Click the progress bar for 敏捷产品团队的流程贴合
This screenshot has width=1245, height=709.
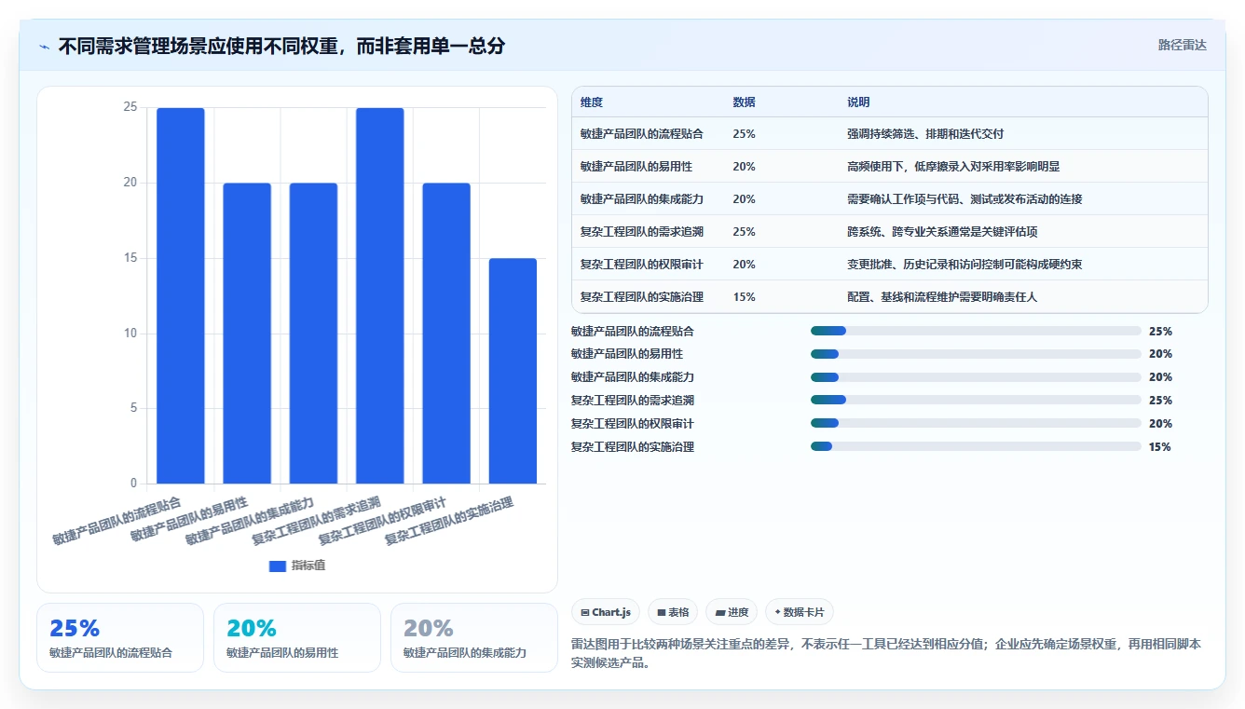tap(976, 331)
